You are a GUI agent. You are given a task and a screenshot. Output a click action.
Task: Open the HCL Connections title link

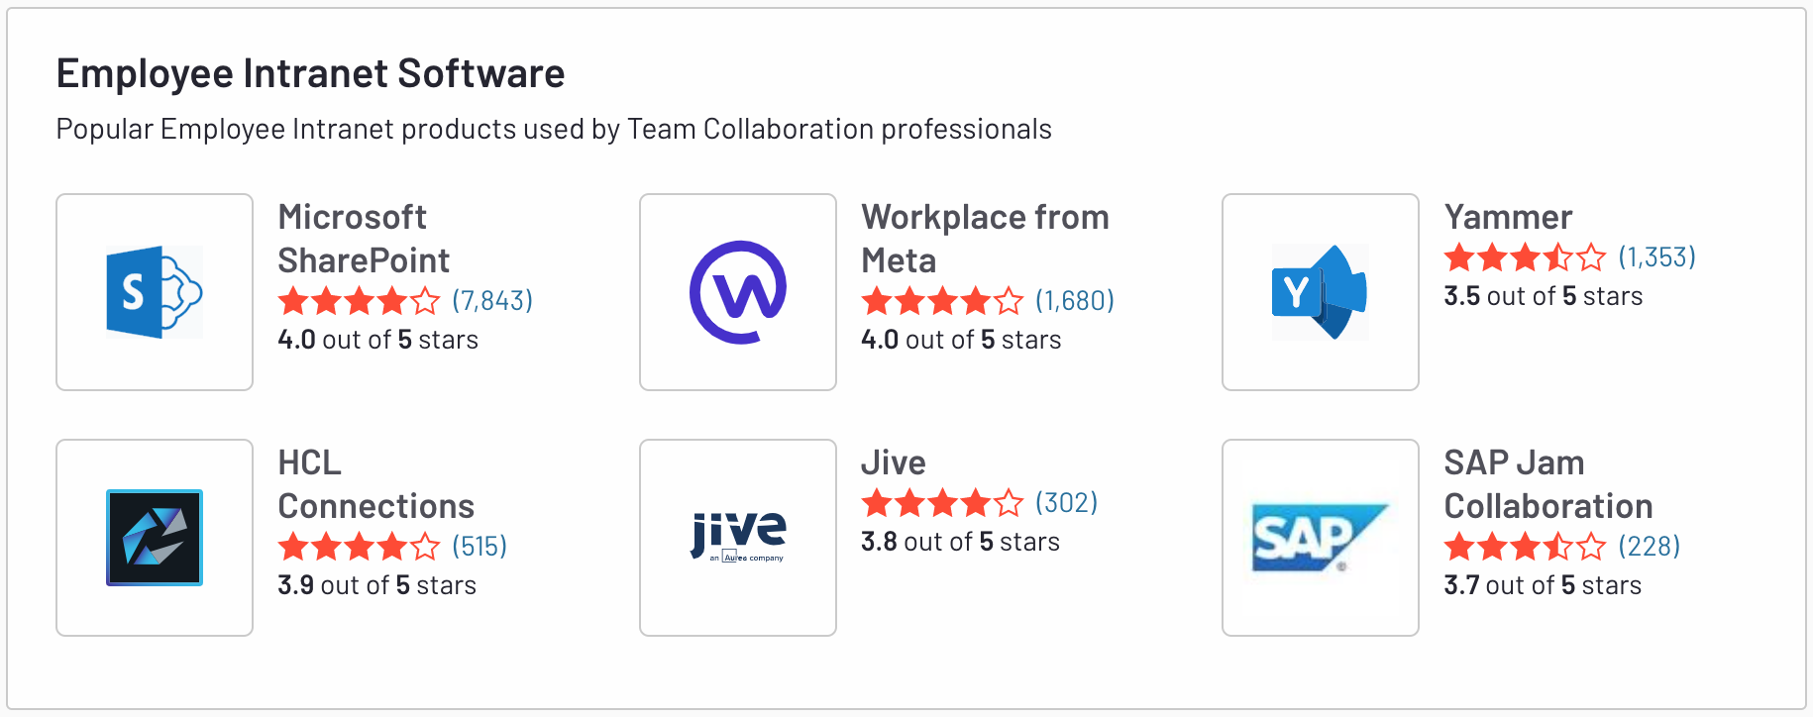point(375,484)
